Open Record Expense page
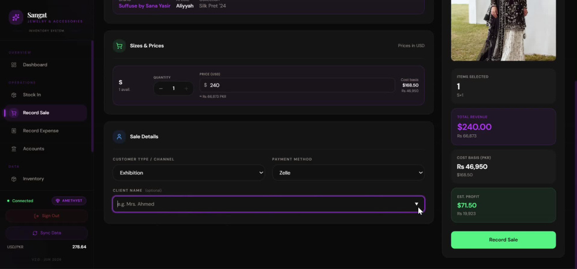Viewport: 577px width, 269px height. pos(46,131)
